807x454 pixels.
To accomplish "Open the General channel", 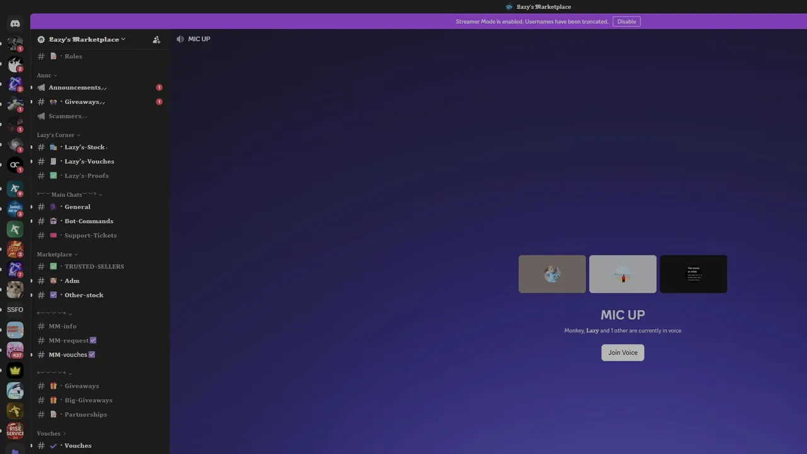I will coord(100,207).
